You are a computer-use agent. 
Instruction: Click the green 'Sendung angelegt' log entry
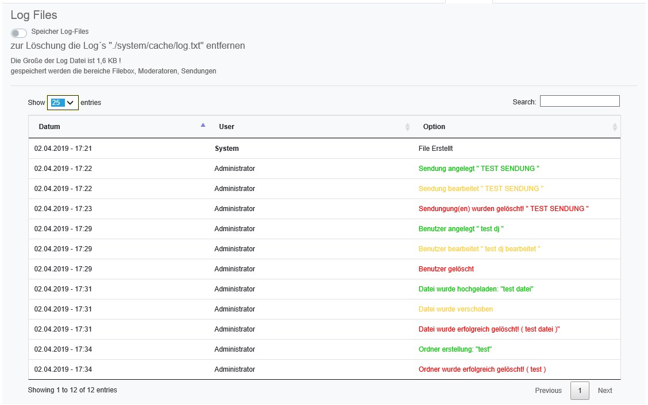pyautogui.click(x=479, y=169)
